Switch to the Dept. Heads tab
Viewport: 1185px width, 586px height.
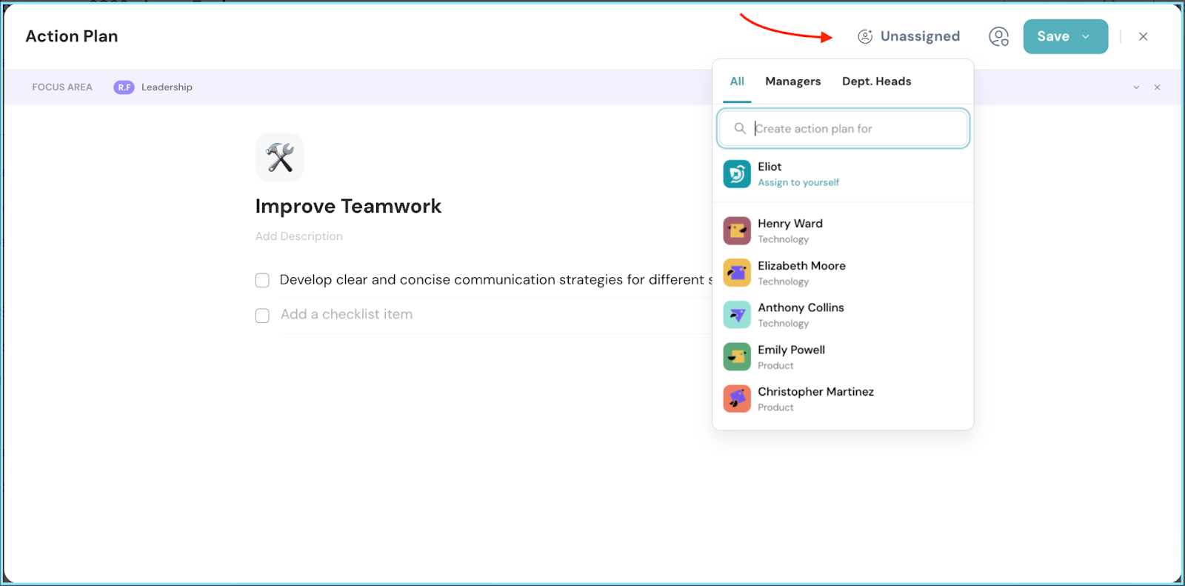(876, 81)
